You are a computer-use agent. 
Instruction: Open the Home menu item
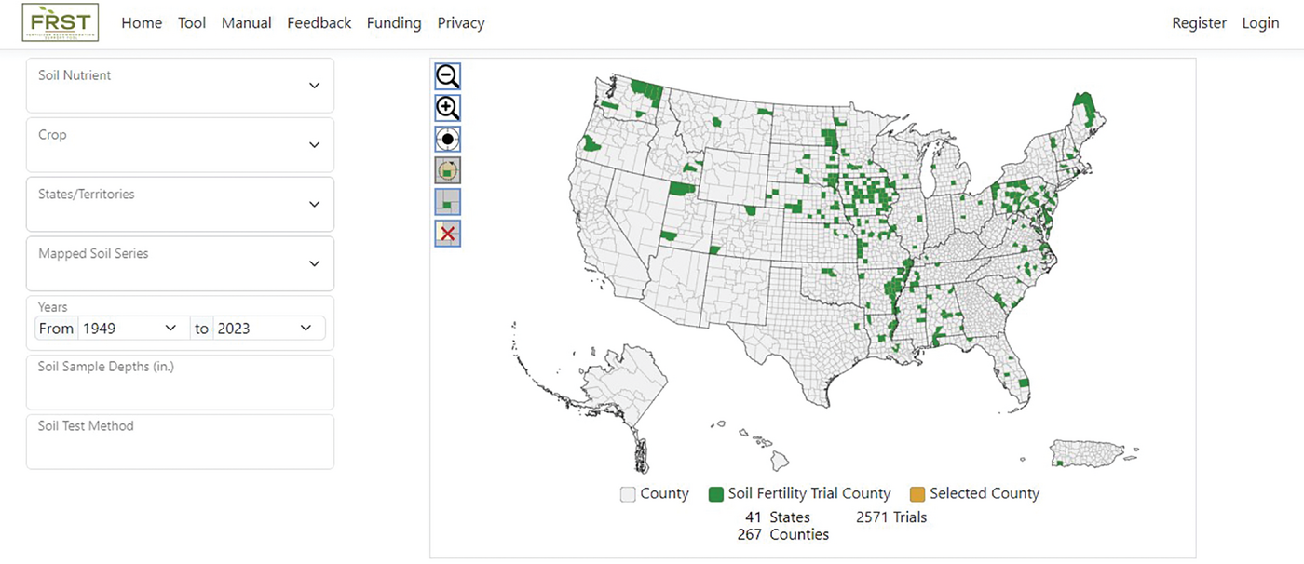[x=141, y=22]
